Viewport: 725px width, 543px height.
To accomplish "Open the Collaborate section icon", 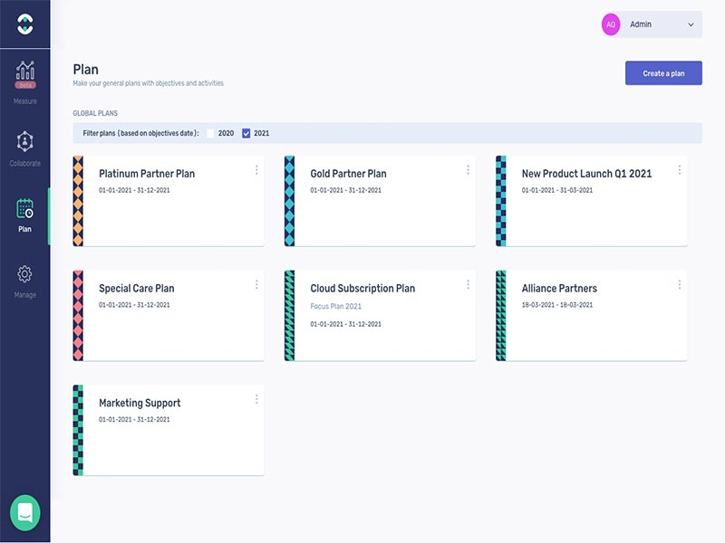I will click(x=24, y=142).
